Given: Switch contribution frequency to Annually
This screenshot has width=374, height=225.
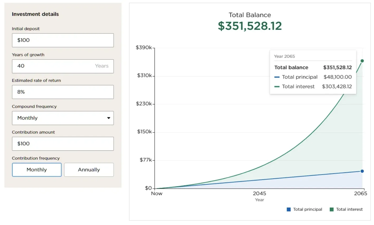Looking at the screenshot, I should click(89, 170).
